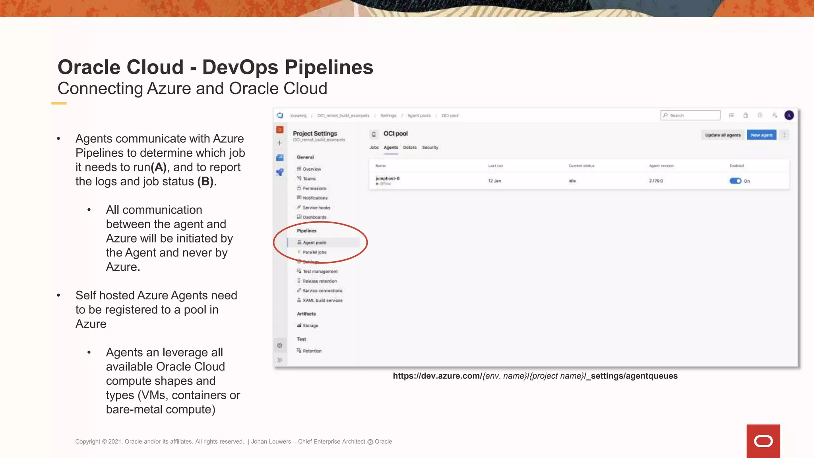This screenshot has height=458, width=814.
Task: Click the Notifications icon in menu
Action: (299, 198)
